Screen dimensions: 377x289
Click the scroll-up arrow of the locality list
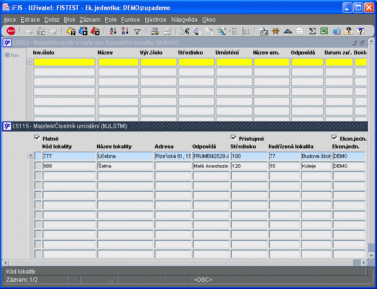pyautogui.click(x=31, y=156)
